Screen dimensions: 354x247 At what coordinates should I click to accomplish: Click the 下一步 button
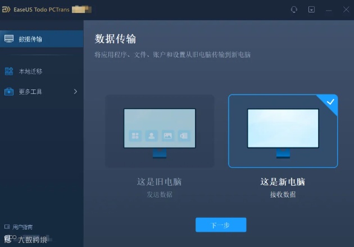[x=221, y=225]
